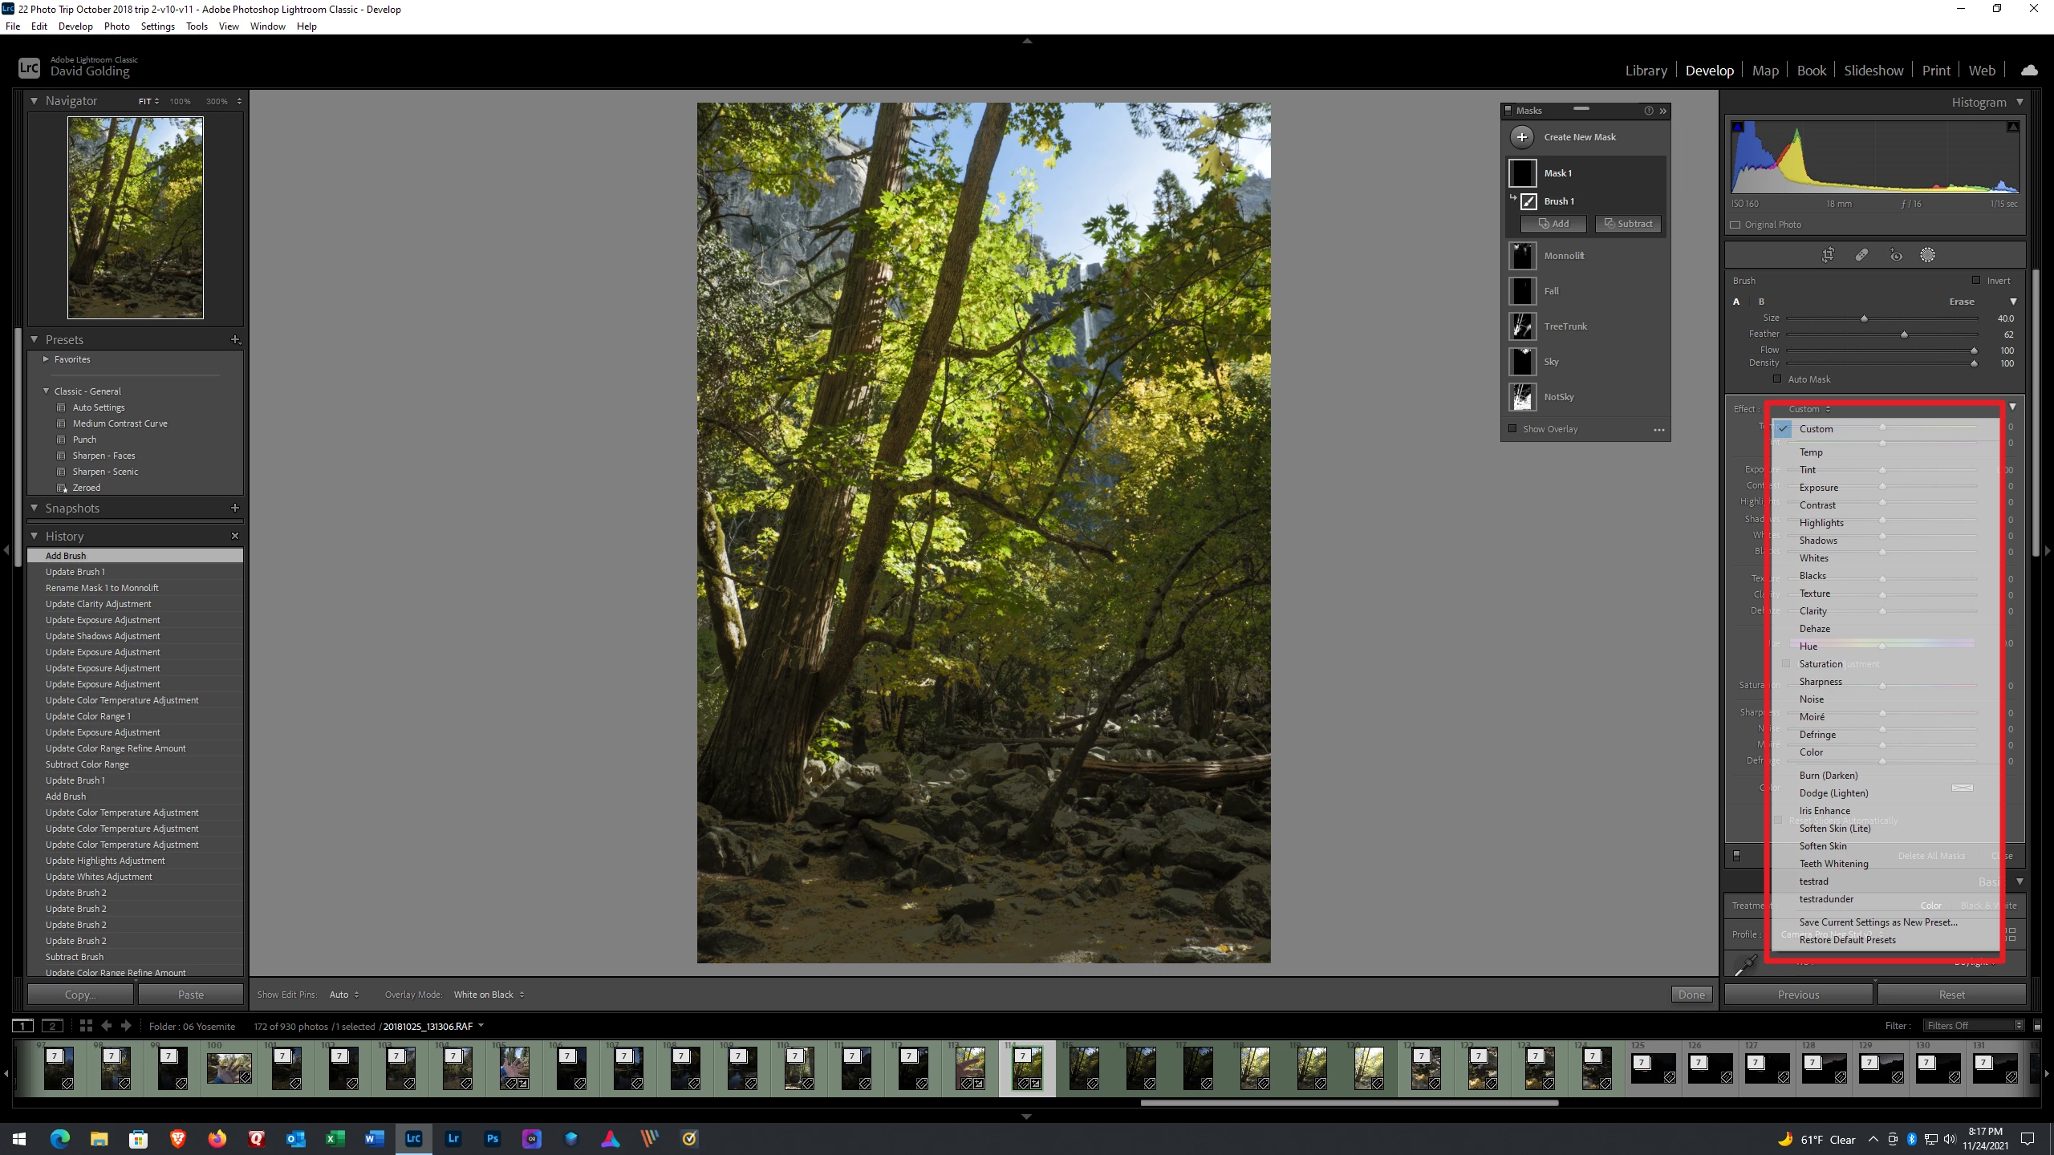Check the Invert brush checkbox
The height and width of the screenshot is (1155, 2054).
click(x=1976, y=281)
